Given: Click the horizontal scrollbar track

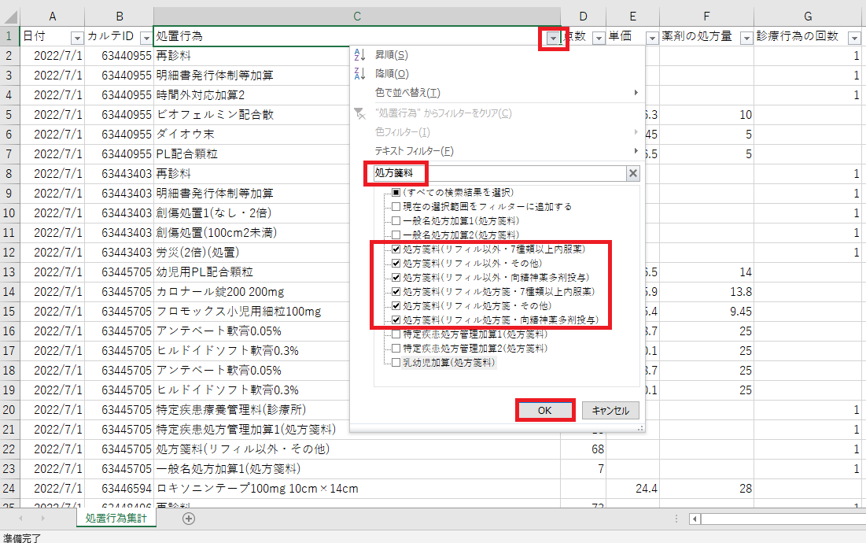Looking at the screenshot, I should 783,519.
